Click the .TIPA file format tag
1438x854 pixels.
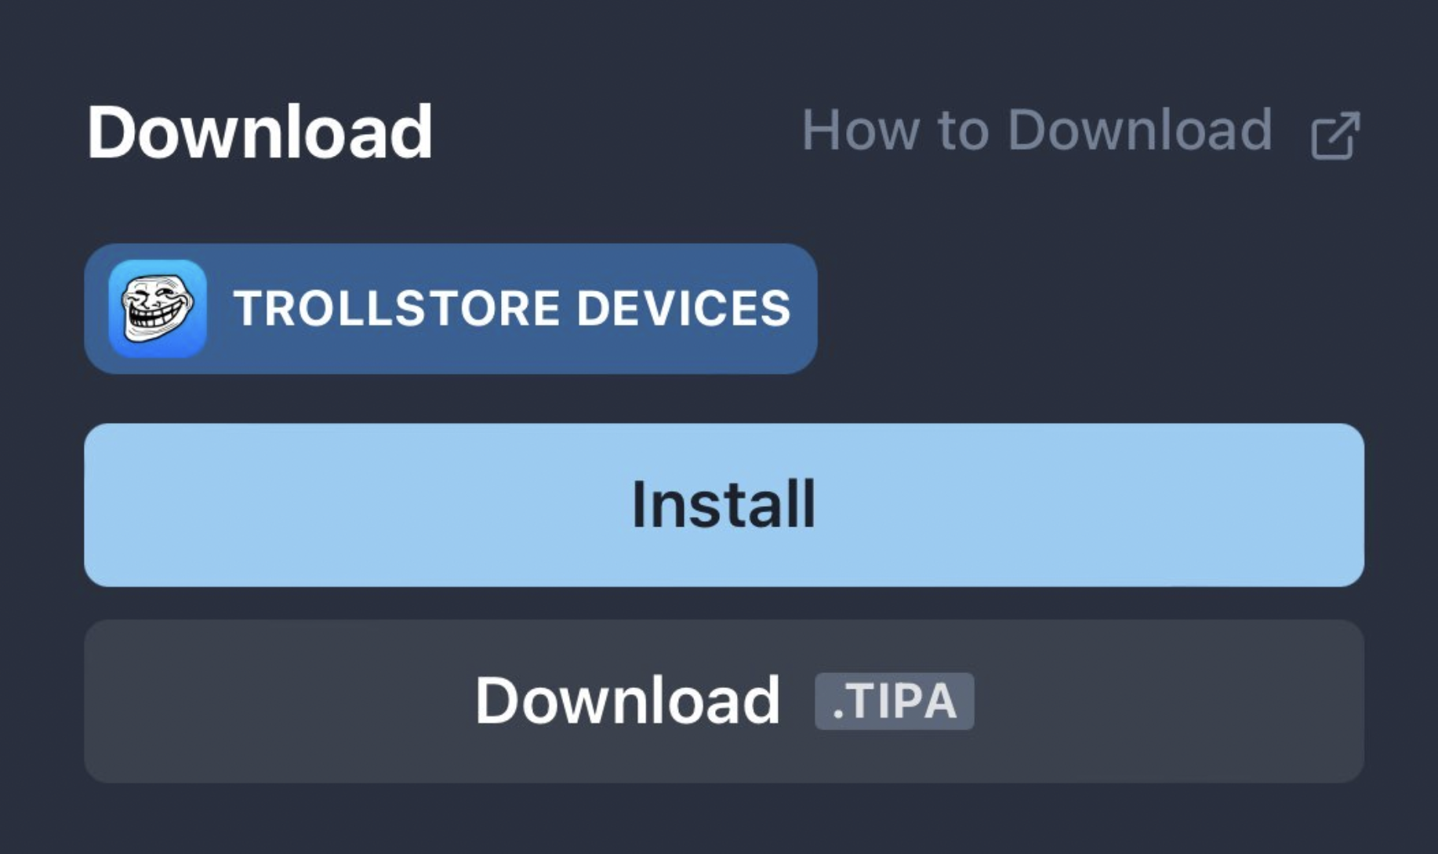tap(894, 700)
